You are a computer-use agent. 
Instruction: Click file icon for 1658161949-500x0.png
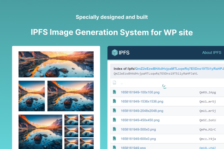115,129
